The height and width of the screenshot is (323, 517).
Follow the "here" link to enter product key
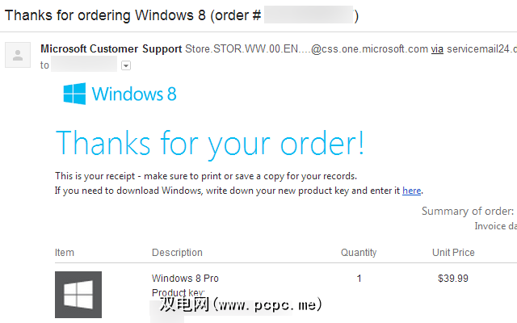click(x=411, y=191)
